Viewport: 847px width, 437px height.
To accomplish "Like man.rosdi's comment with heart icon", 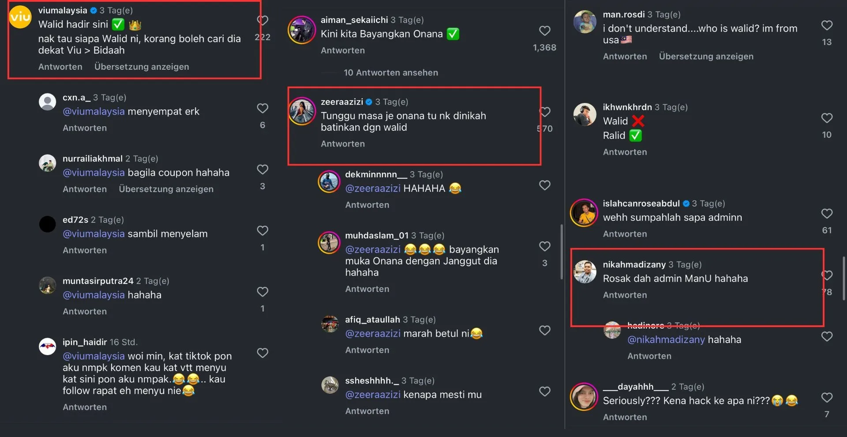I will [x=827, y=26].
